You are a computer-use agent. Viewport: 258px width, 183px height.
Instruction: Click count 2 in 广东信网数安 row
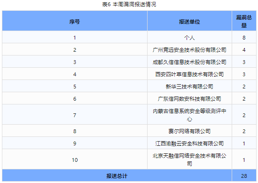244,99
